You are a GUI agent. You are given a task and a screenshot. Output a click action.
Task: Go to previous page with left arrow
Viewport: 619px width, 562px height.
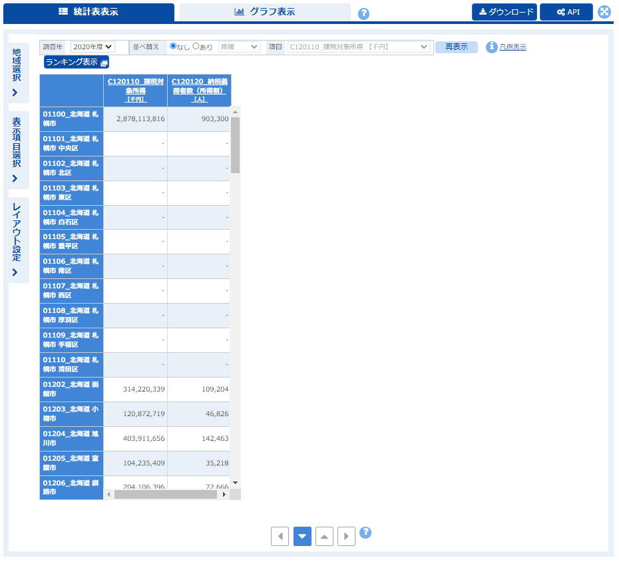pyautogui.click(x=280, y=536)
